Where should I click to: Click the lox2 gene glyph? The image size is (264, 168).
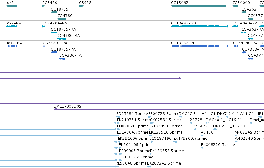(x=11, y=6)
